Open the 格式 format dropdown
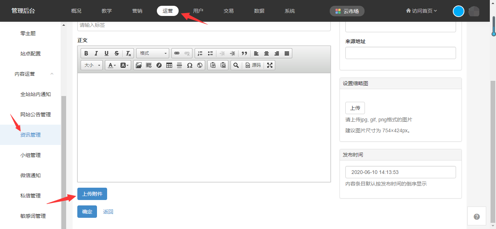This screenshot has height=229, width=496. pos(153,53)
